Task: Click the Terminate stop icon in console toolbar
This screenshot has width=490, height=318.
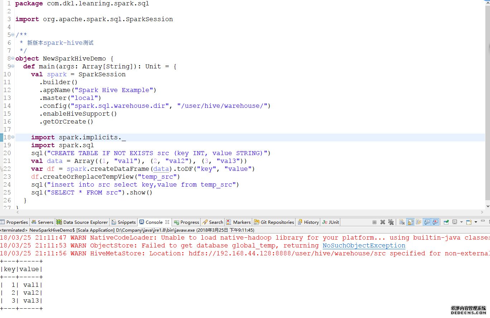Action: coord(374,222)
